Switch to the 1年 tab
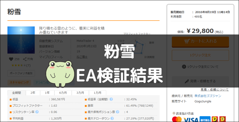 click(47, 93)
